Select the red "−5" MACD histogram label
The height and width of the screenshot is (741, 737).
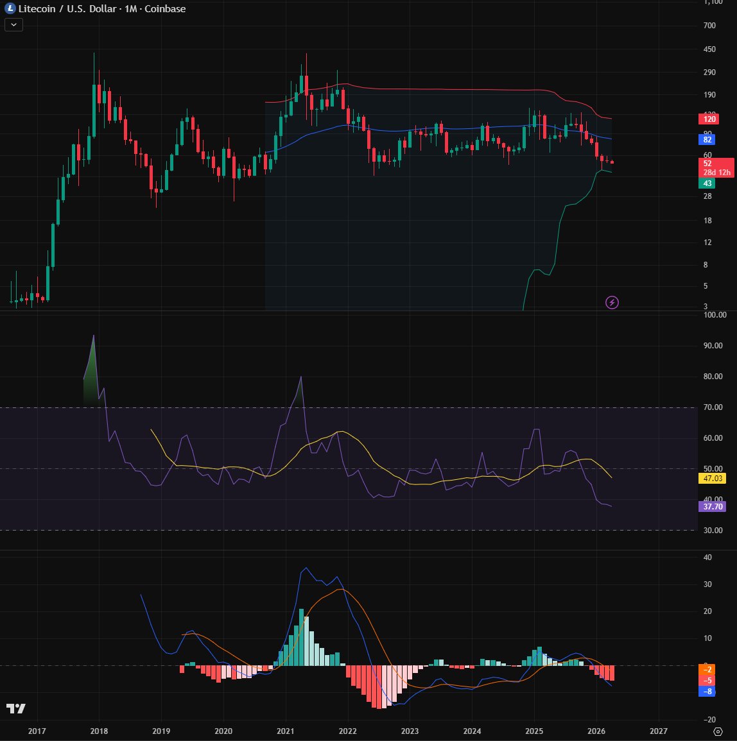tap(707, 681)
